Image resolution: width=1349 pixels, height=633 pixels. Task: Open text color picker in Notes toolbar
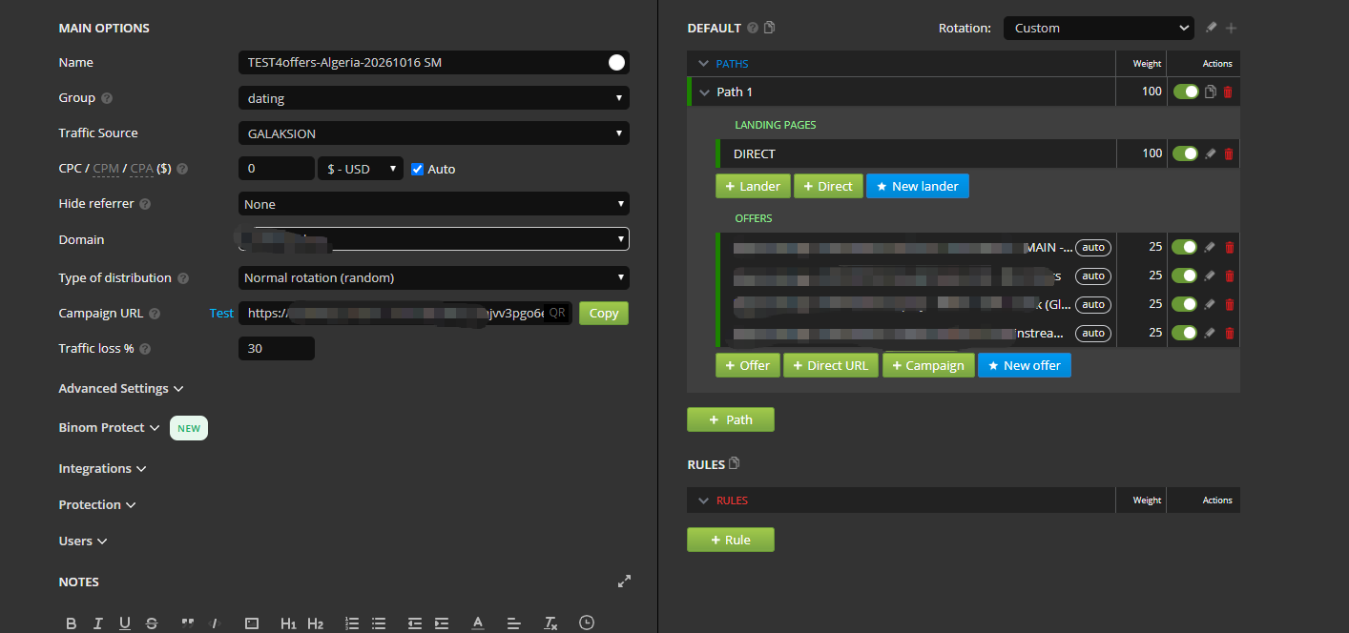478,623
